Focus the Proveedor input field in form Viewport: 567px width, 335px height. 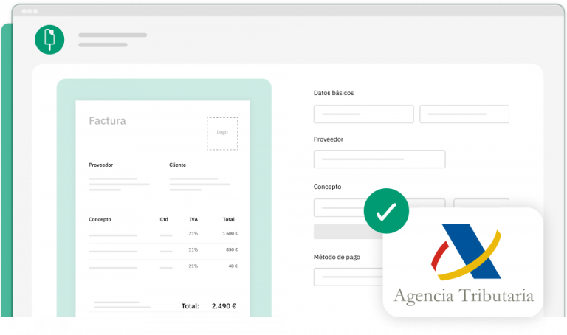(x=379, y=159)
